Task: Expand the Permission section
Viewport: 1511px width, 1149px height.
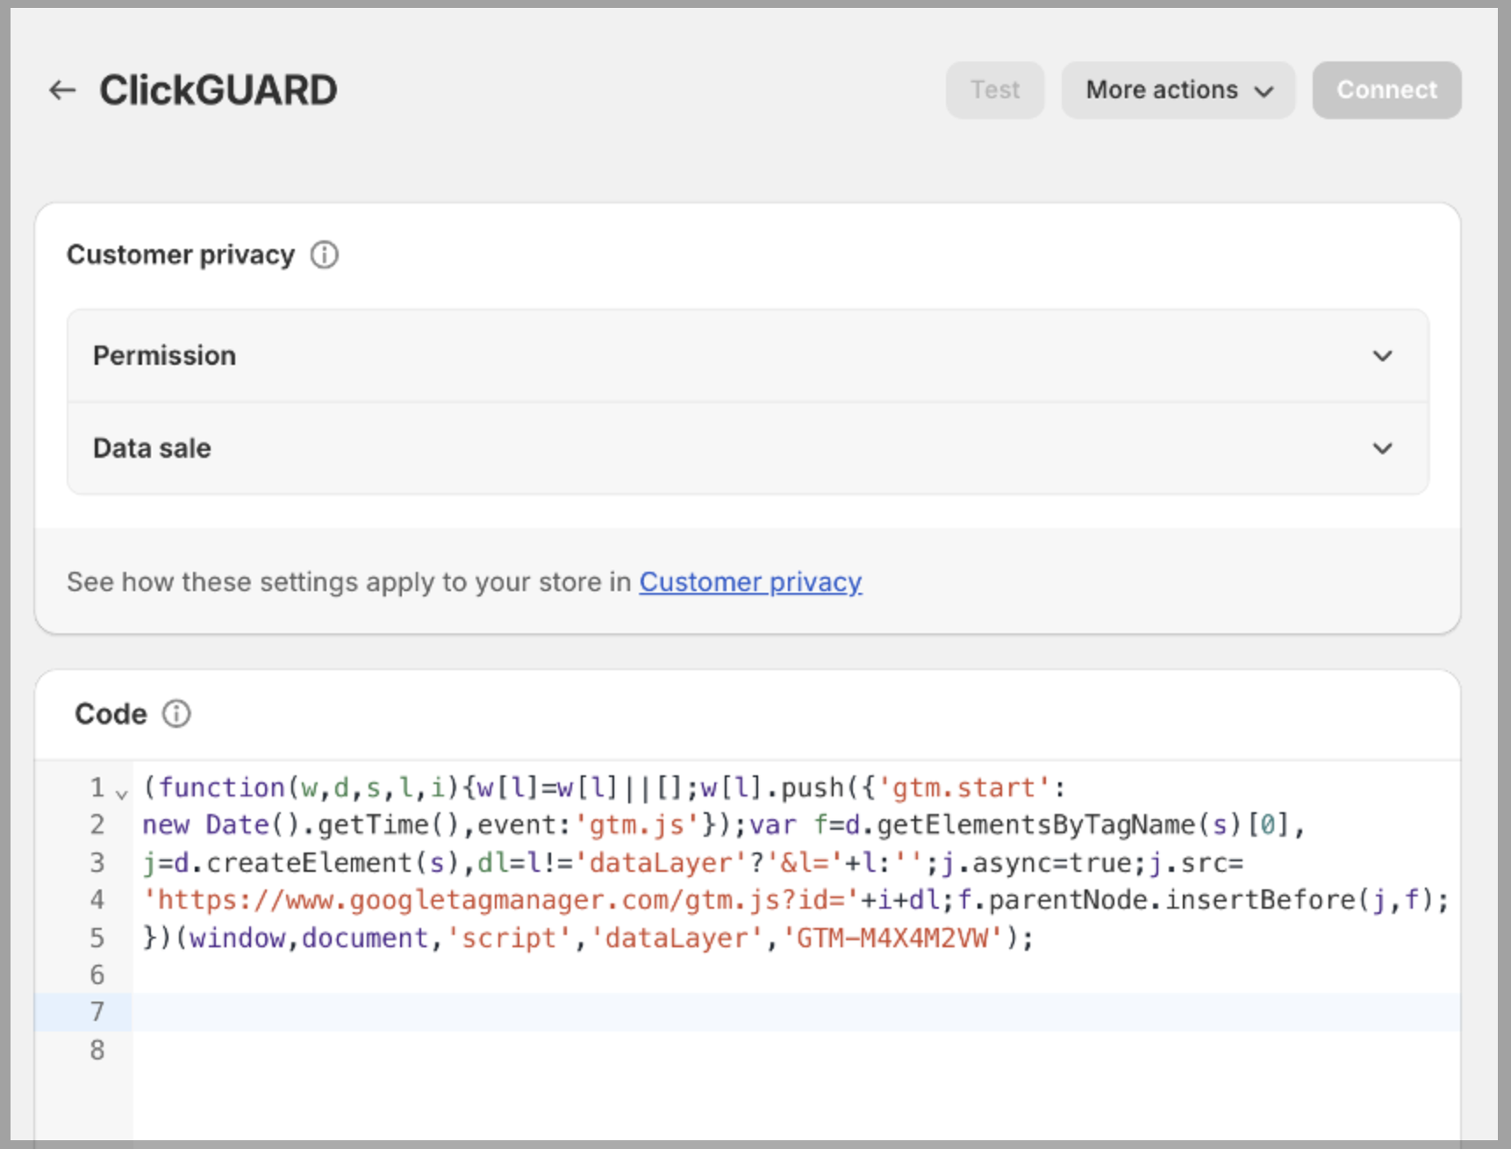Action: tap(748, 356)
